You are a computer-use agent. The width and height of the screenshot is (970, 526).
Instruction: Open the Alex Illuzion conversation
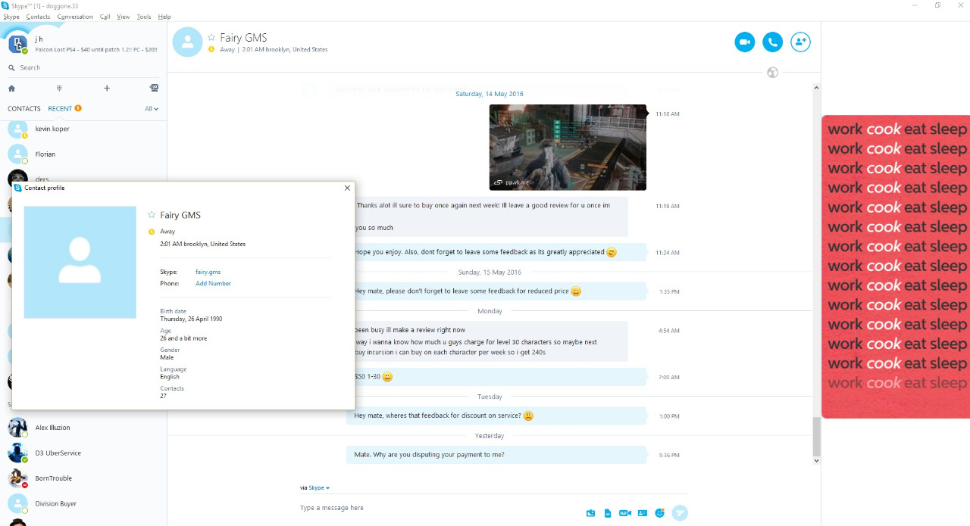83,428
